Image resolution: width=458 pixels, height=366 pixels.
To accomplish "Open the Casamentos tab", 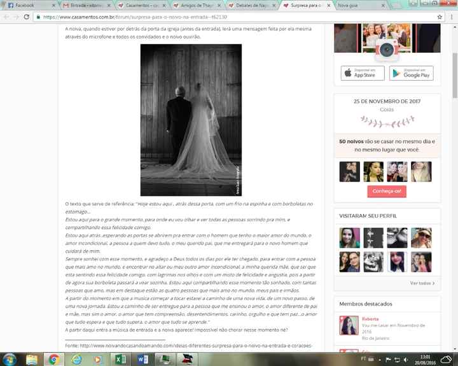I will pos(141,5).
